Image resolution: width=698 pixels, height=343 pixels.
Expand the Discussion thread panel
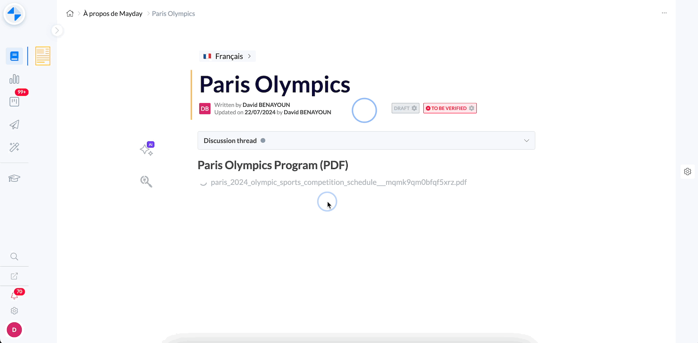click(x=366, y=140)
